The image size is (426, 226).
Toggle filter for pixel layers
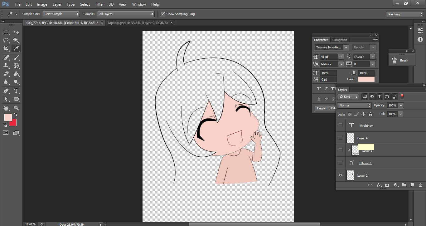(364, 97)
